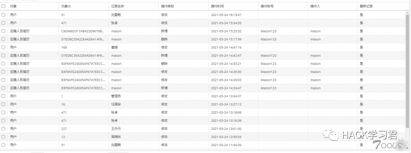The width and height of the screenshot is (411, 153).
Task: Click timestamp 2021-05-24 13:27:12
Action: tap(226, 104)
